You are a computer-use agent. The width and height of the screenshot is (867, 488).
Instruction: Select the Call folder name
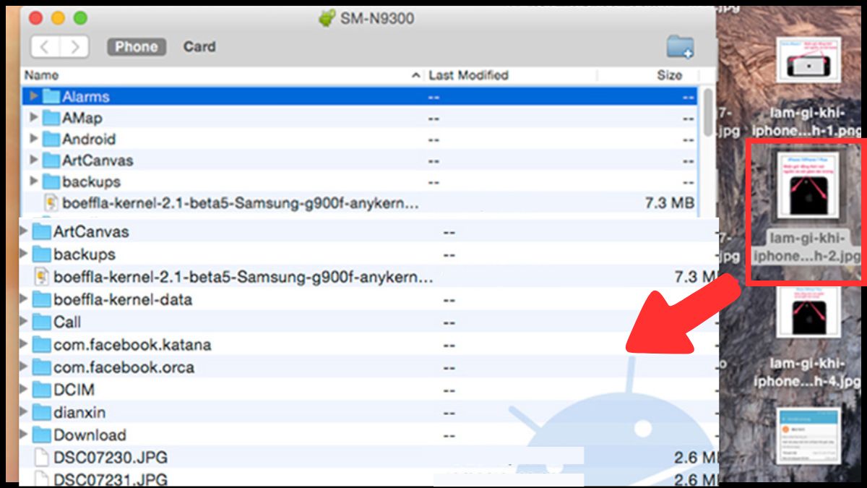tap(67, 322)
